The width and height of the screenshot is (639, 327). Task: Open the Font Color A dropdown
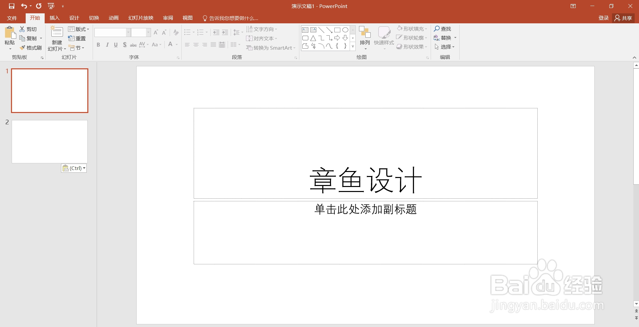tap(177, 45)
